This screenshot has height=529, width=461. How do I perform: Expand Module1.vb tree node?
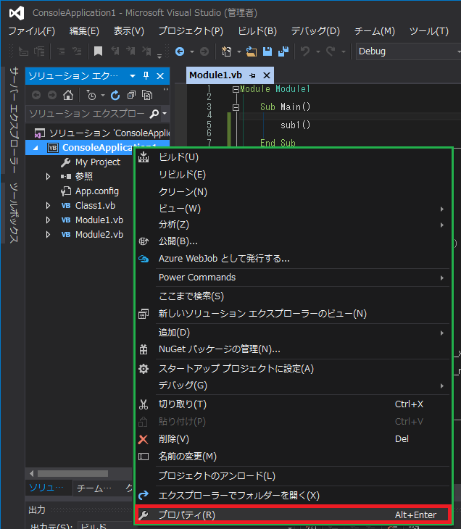tap(49, 220)
